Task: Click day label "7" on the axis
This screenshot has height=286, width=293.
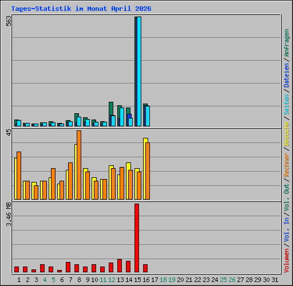Action: click(70, 280)
